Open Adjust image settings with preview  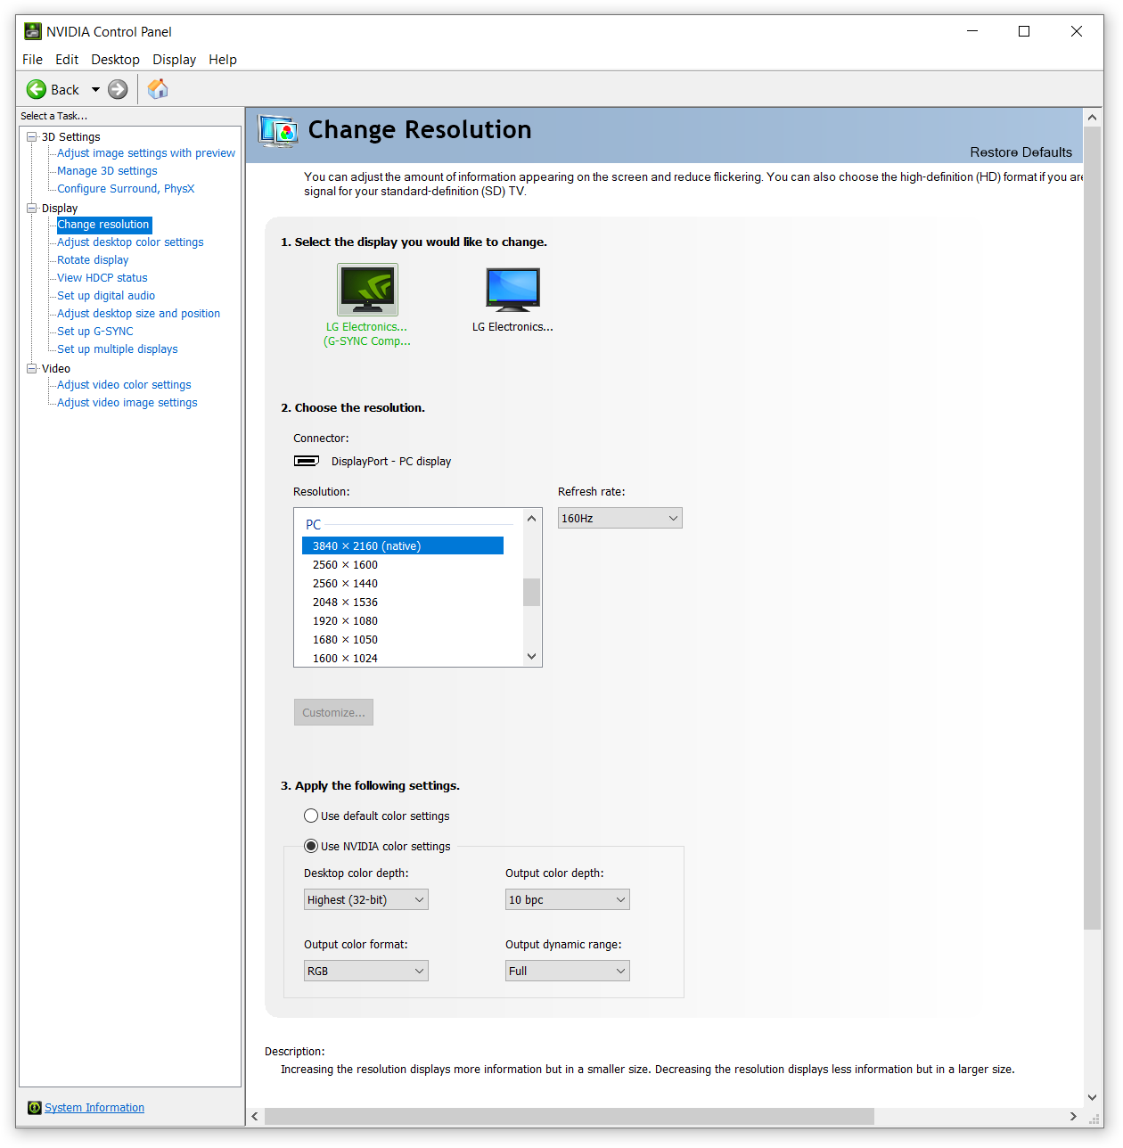pyautogui.click(x=146, y=153)
